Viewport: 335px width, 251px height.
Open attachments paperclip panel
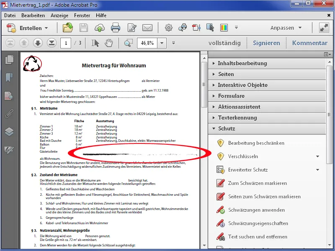tap(9, 113)
